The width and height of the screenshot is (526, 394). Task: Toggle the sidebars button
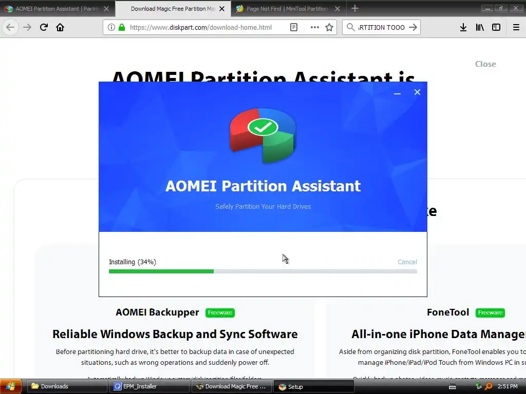click(x=496, y=27)
